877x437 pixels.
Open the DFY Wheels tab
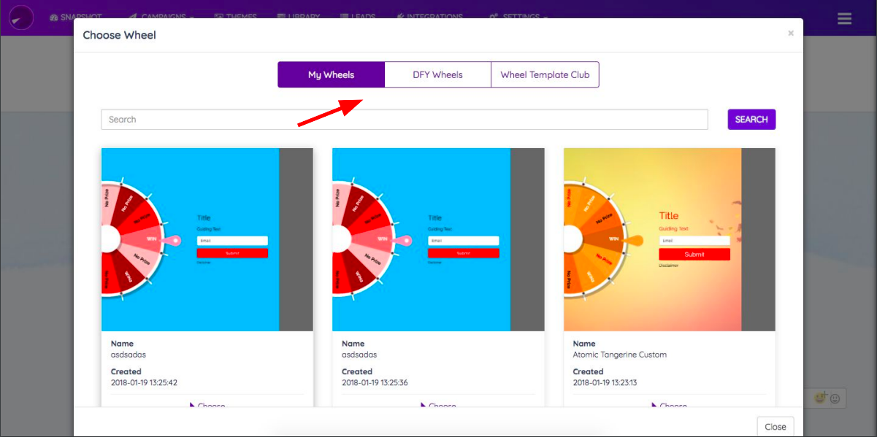[x=437, y=74]
